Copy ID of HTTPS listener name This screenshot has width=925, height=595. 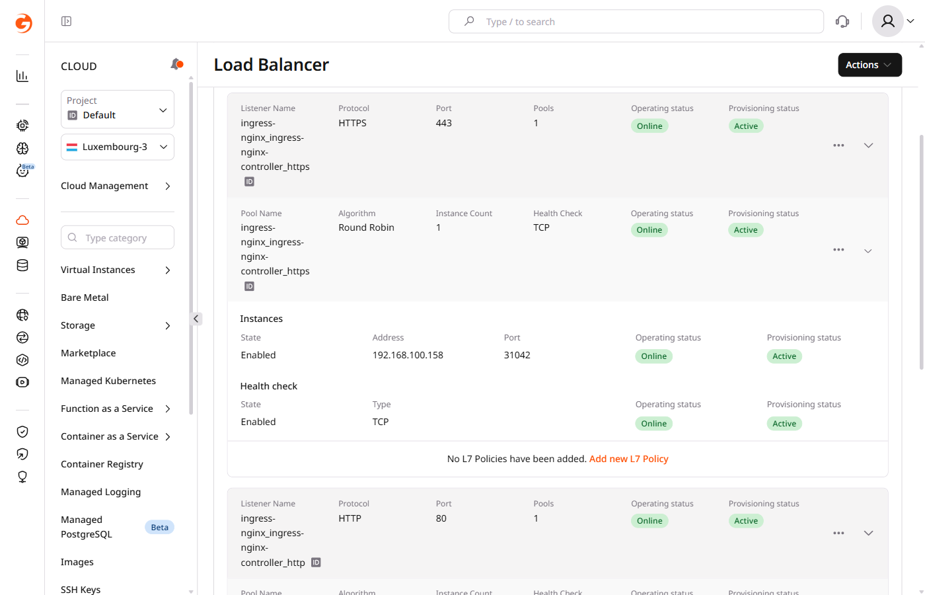(x=249, y=182)
